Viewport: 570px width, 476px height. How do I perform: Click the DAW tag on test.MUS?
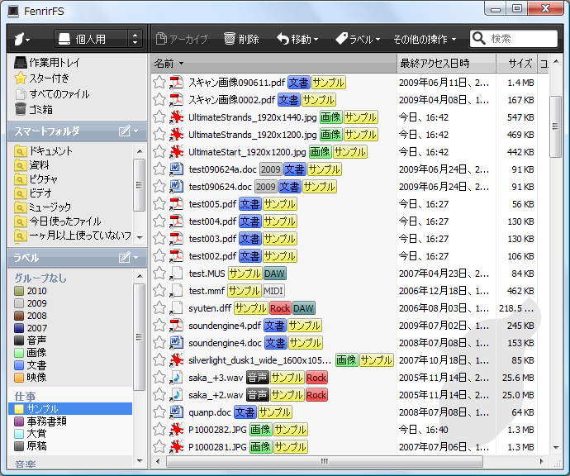274,274
